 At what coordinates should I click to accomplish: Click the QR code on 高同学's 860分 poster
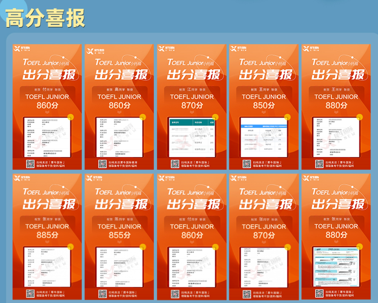click(102, 164)
